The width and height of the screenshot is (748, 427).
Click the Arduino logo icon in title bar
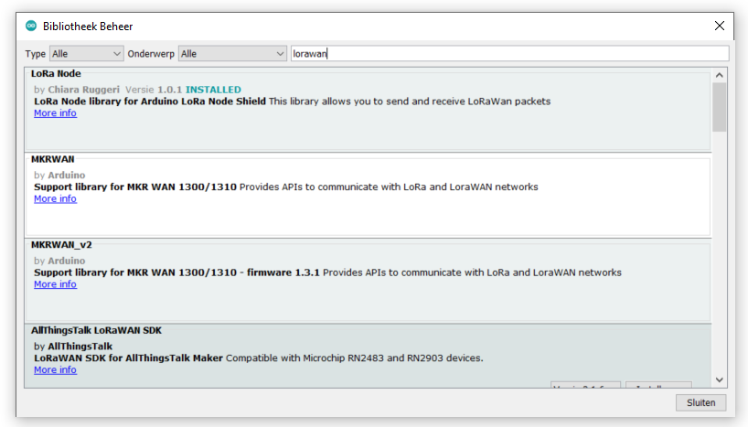click(31, 26)
